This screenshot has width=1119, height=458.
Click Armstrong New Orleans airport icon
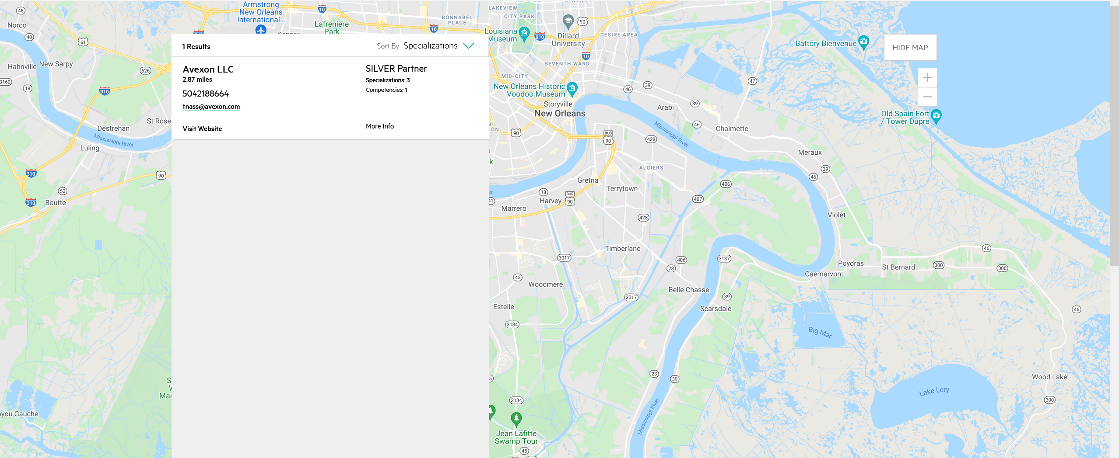pos(261,29)
